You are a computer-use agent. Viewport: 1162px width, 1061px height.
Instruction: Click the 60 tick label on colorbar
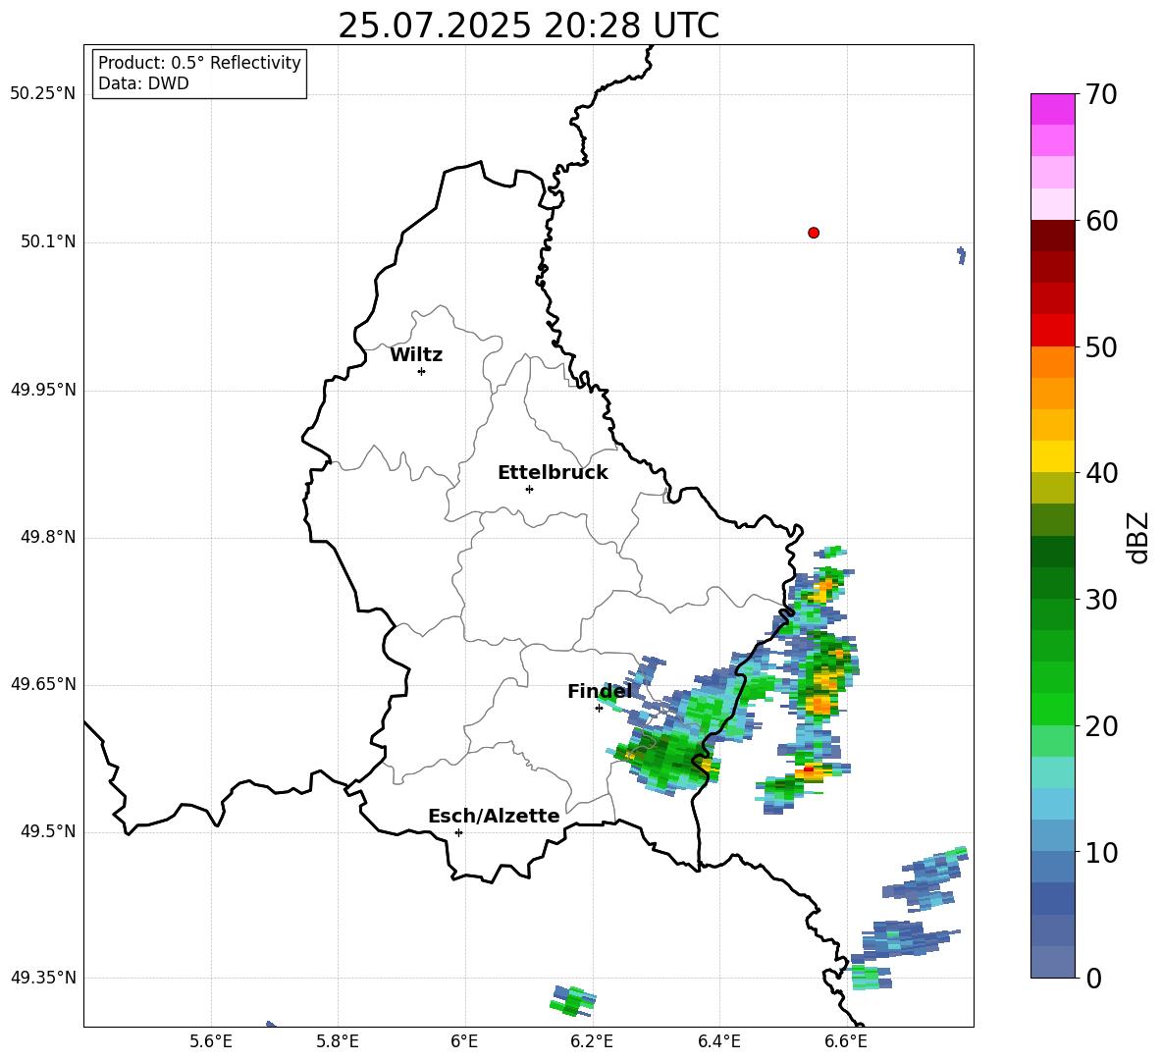tap(1101, 221)
